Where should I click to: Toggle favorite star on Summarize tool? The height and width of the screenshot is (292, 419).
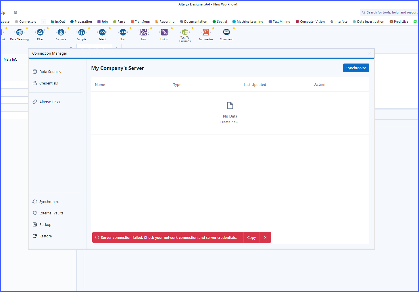(x=213, y=28)
